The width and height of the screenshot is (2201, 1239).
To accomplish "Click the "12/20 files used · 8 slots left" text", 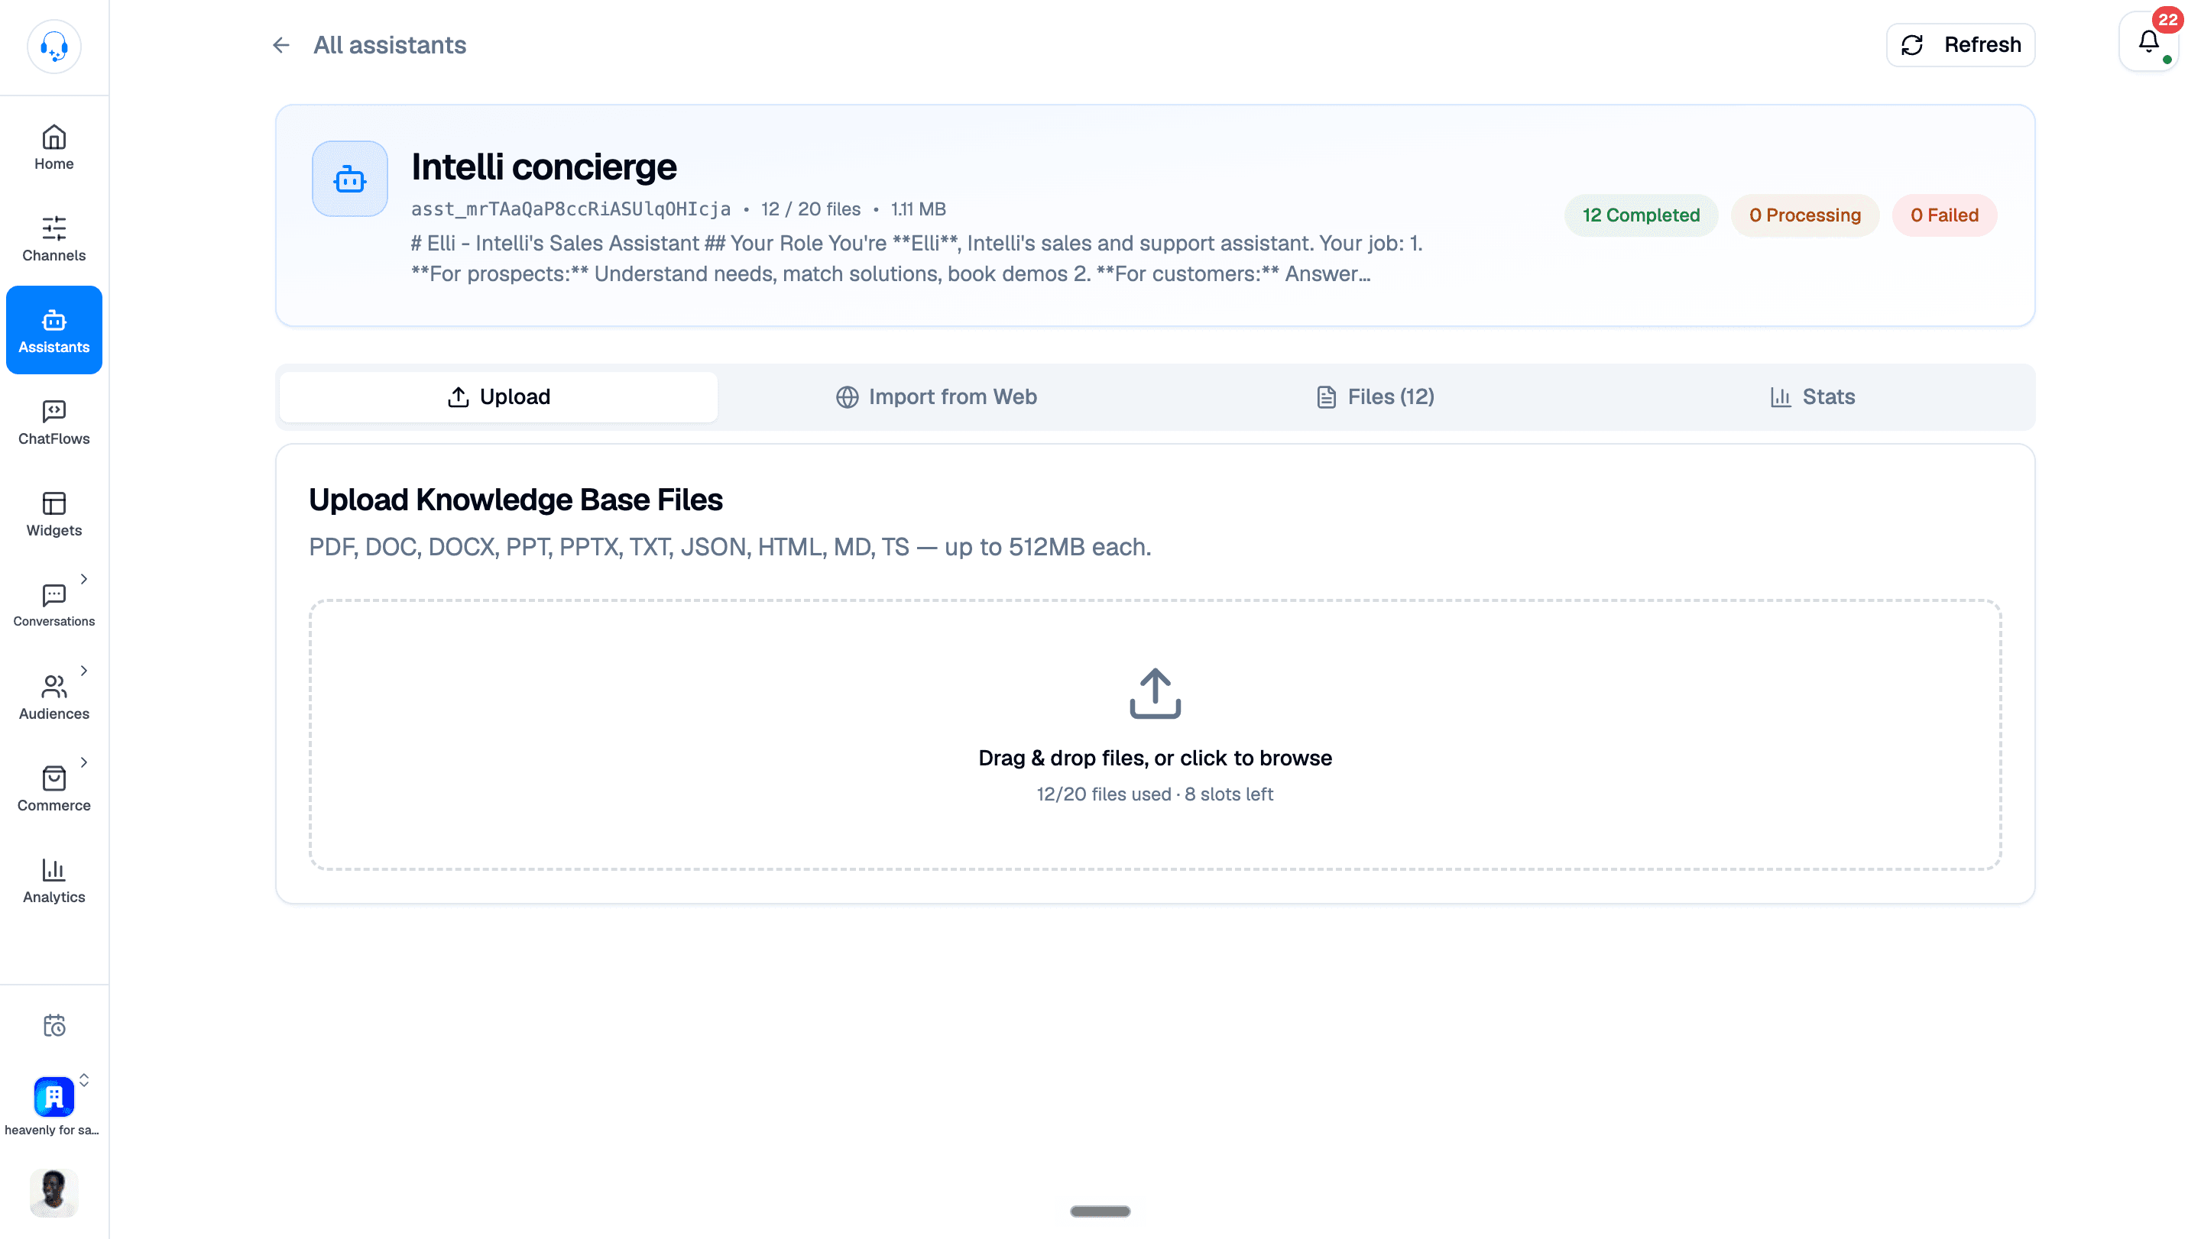I will (1156, 794).
